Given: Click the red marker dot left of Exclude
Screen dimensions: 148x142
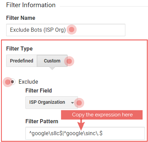Looking at the screenshot, I should pos(8,82).
